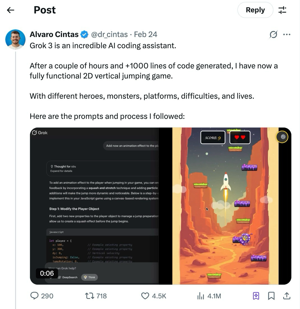Open reply sorting filter icon

click(282, 10)
